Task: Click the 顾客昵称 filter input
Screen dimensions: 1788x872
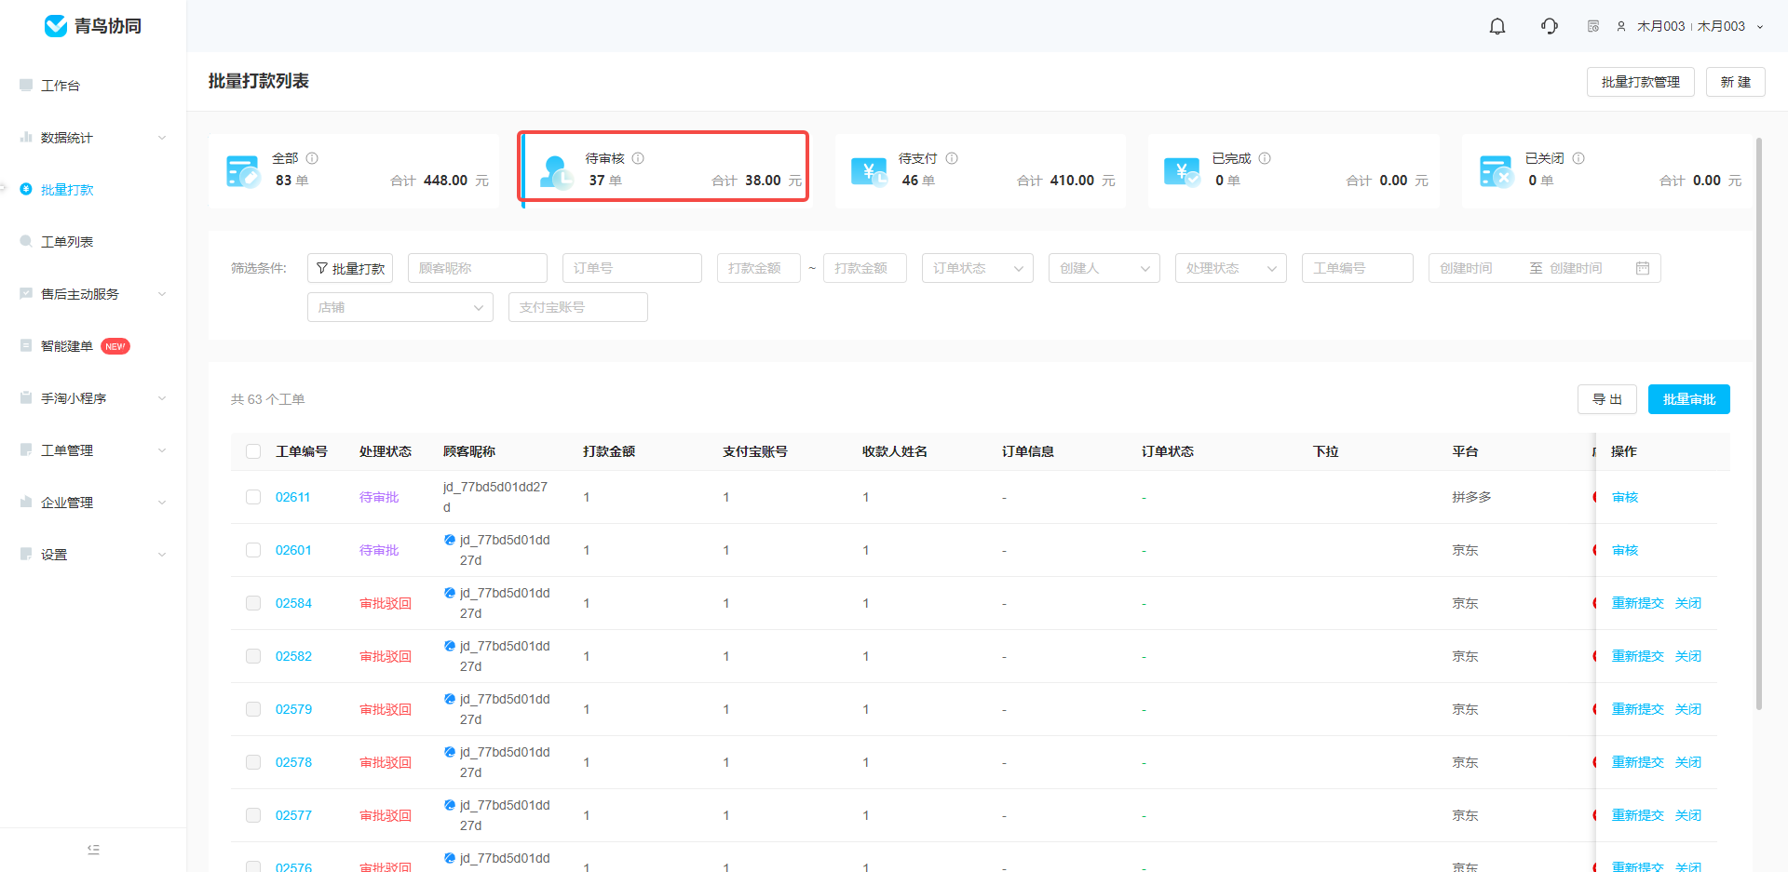Action: pyautogui.click(x=478, y=268)
